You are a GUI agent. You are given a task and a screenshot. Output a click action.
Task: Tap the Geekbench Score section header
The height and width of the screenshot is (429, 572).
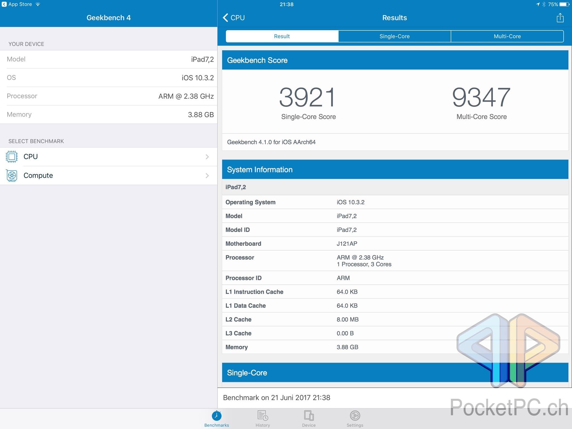click(x=395, y=60)
